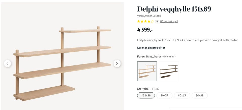Choose the dark brown shelf color
Image resolution: width=242 pixels, height=110 pixels.
pos(169,71)
